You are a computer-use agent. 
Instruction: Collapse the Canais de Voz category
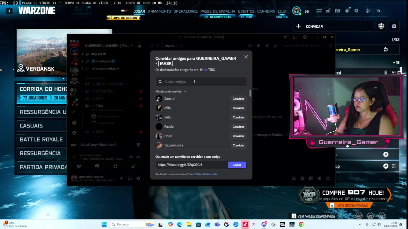pos(96,78)
